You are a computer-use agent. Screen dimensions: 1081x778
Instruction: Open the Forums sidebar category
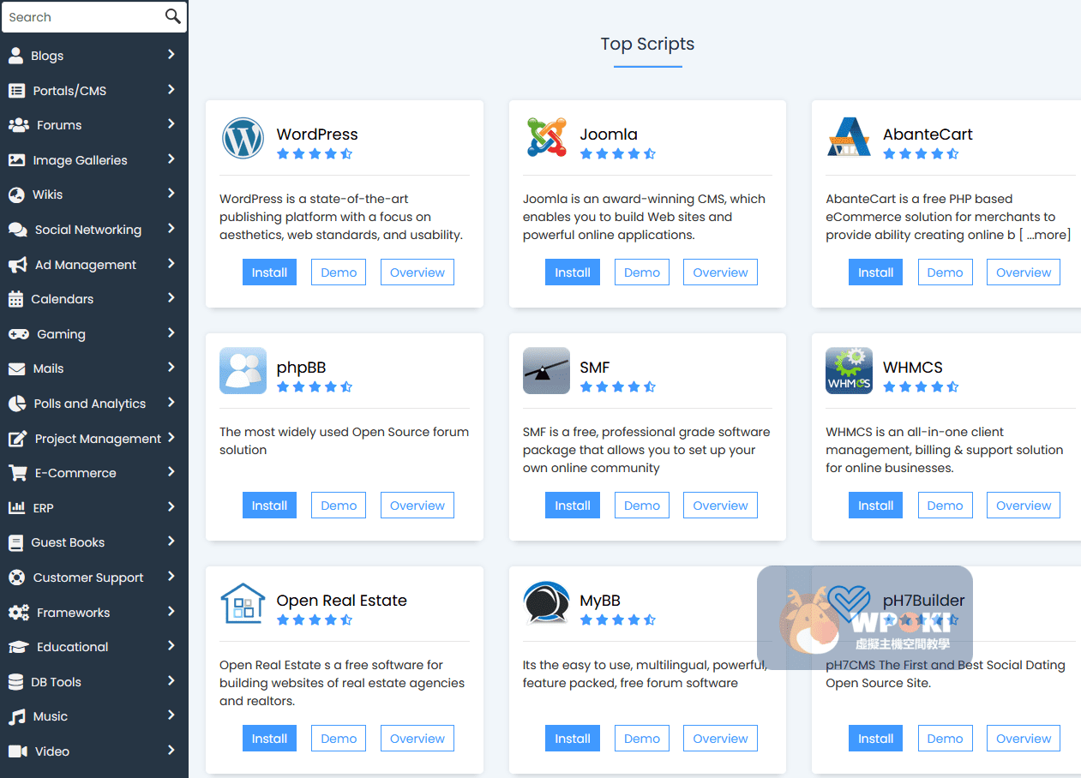click(x=59, y=125)
